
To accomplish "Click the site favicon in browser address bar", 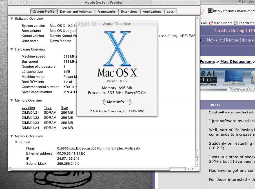I will (210, 11).
